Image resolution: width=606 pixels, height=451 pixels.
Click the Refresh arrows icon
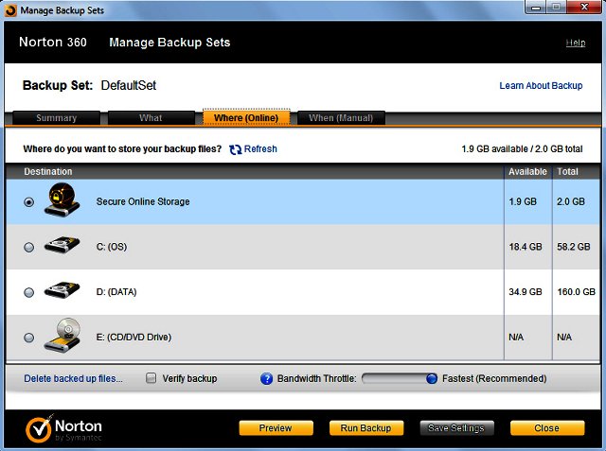(x=236, y=149)
